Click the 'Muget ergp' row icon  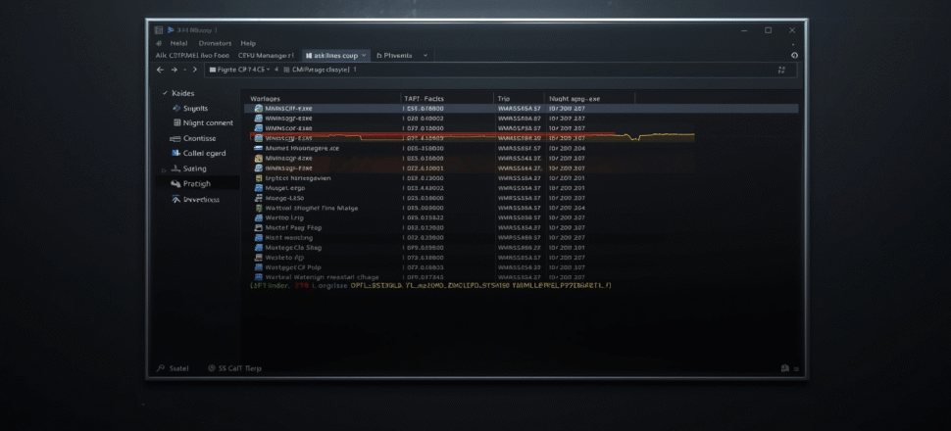[259, 188]
